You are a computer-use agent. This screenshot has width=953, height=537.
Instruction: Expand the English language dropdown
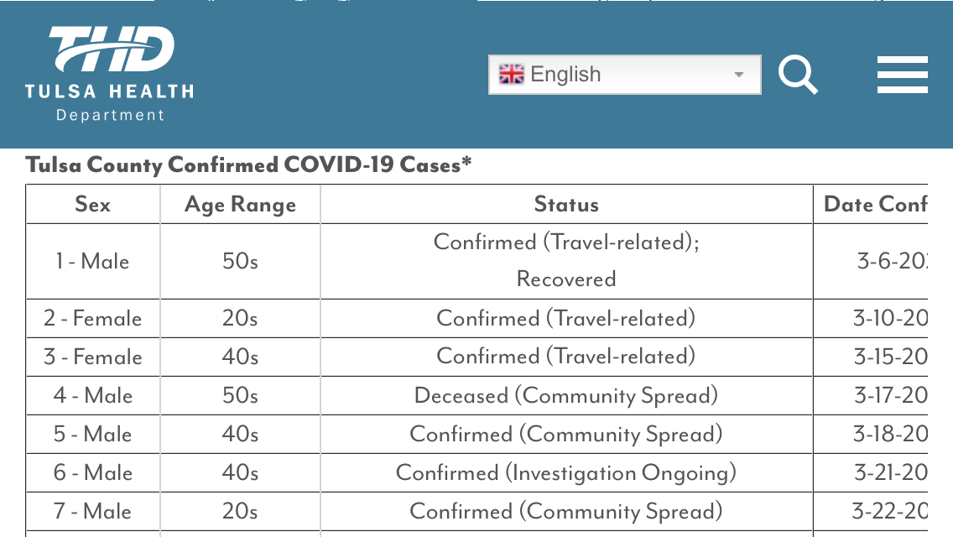click(x=625, y=74)
